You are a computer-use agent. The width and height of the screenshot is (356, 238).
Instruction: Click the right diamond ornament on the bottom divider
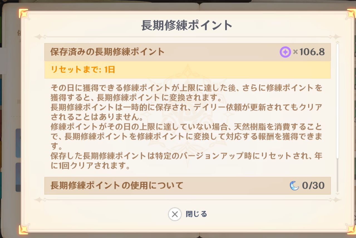tap(336, 200)
